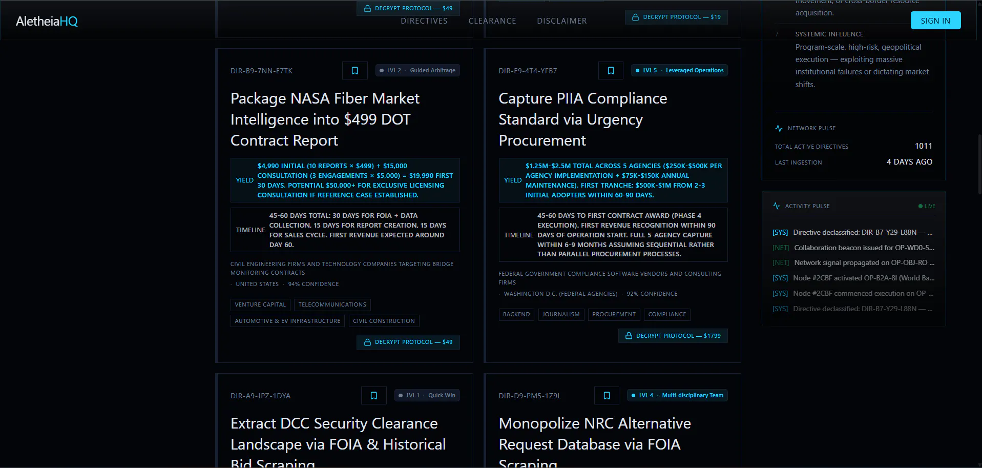Click Total Active Directives value 1011
This screenshot has height=468, width=982.
[x=924, y=146]
